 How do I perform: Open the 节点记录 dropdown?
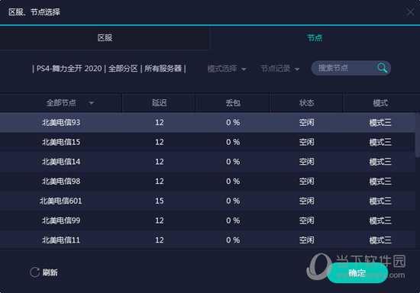(x=280, y=69)
